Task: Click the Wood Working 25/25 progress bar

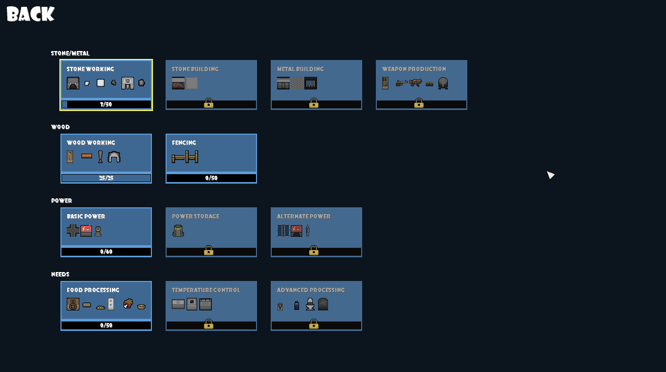Action: [x=106, y=178]
